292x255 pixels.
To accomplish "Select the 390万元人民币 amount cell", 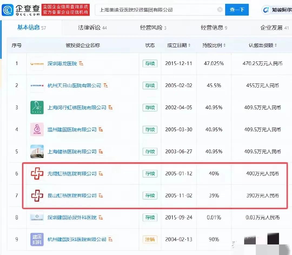I will [x=262, y=195].
